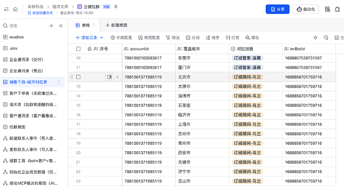Select the 太原市 cell
Viewport: 344px width, 187px height.
[202, 87]
